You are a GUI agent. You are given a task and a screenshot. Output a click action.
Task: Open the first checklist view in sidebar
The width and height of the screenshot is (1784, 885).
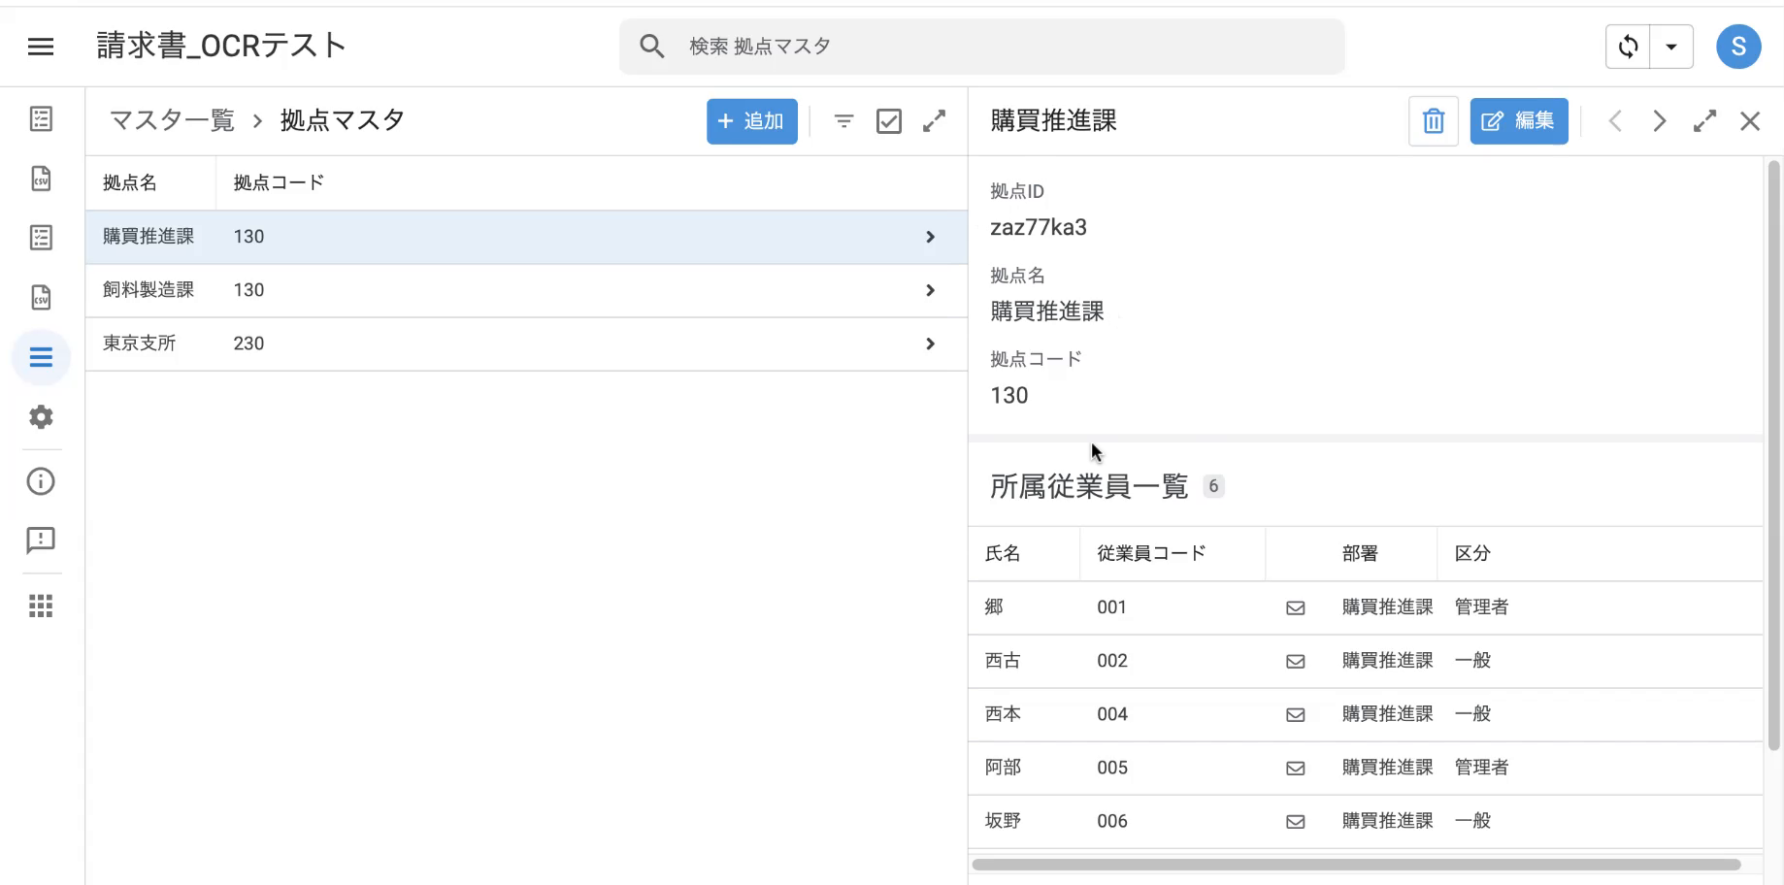[41, 119]
